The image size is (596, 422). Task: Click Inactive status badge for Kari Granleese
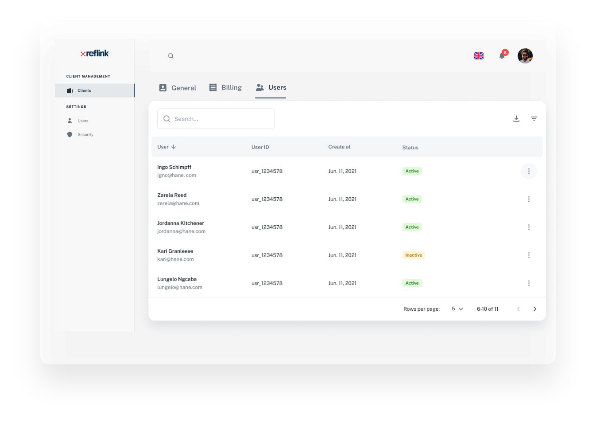(414, 255)
